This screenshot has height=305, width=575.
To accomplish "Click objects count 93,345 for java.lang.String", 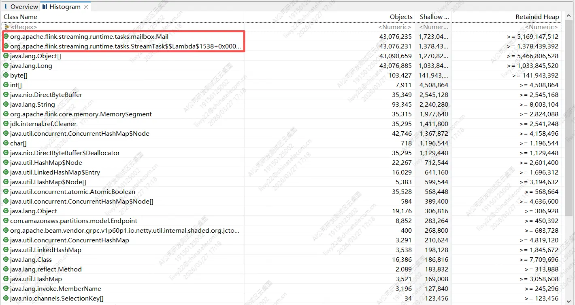I will pyautogui.click(x=402, y=104).
